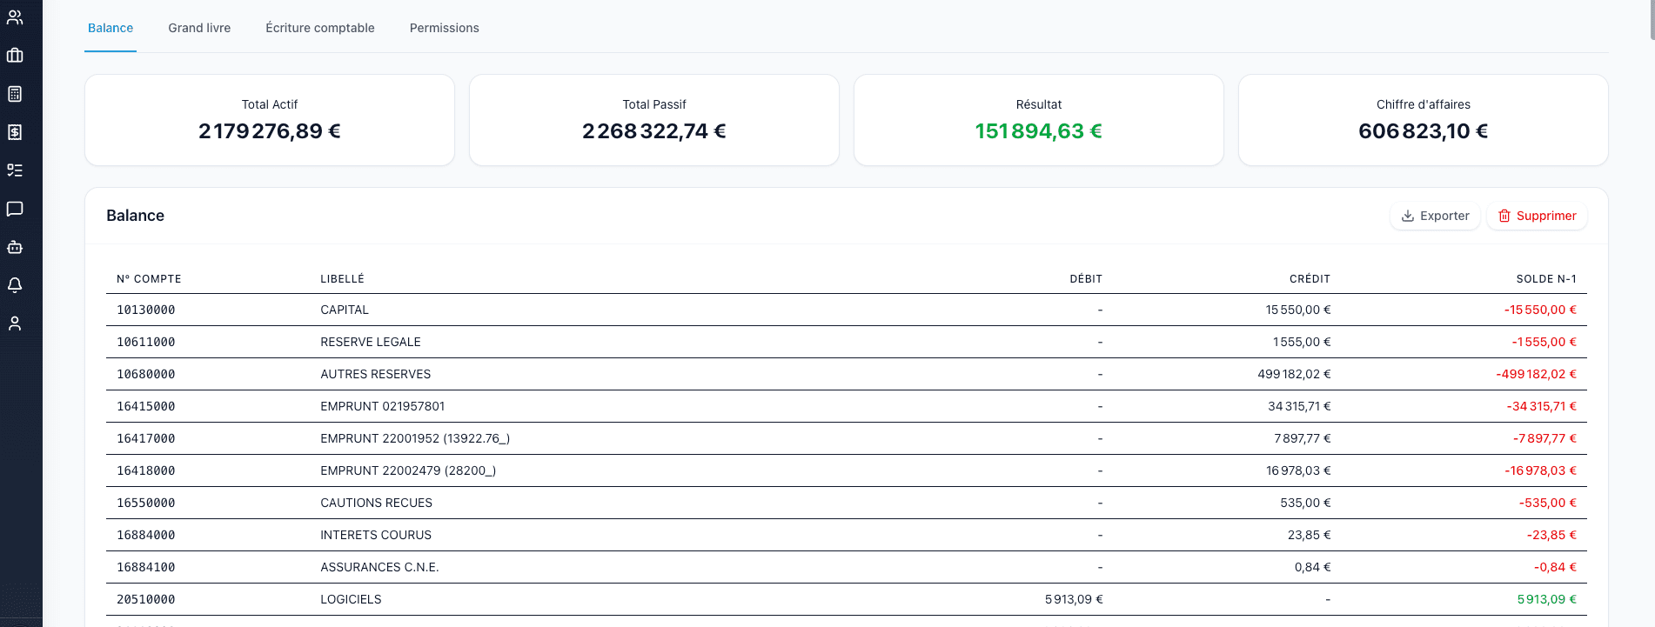Open the users group icon in sidebar
The image size is (1655, 627).
coord(15,17)
